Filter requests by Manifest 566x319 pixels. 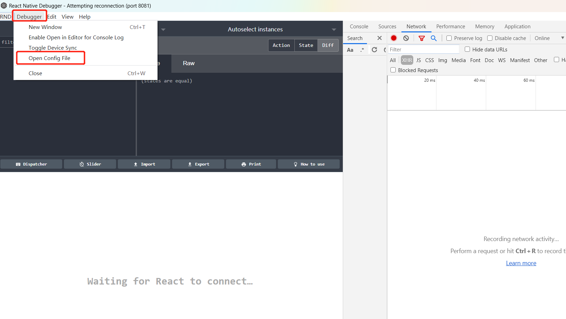[520, 60]
